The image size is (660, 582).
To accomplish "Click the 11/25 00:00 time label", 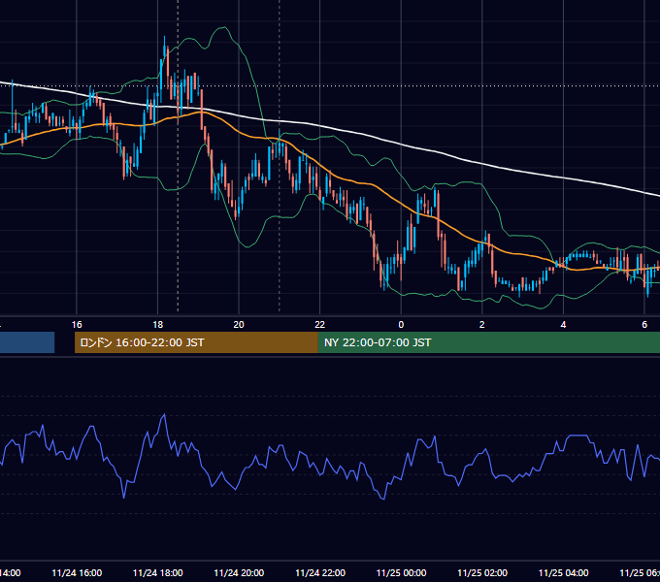I will (x=401, y=572).
